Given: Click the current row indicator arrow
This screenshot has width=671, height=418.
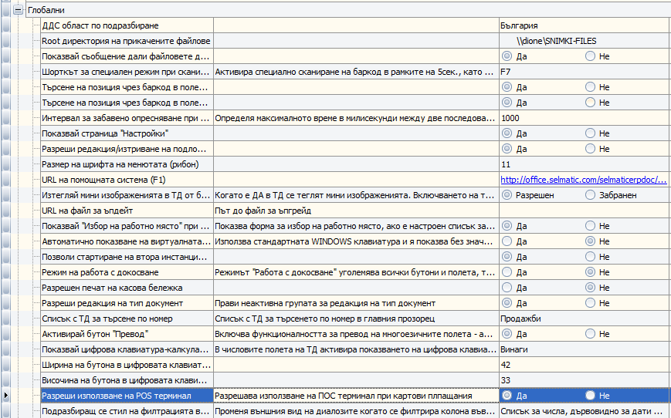Looking at the screenshot, I should [5, 396].
